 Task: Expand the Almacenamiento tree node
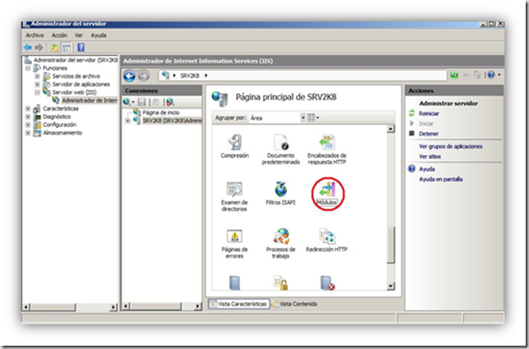pos(28,133)
